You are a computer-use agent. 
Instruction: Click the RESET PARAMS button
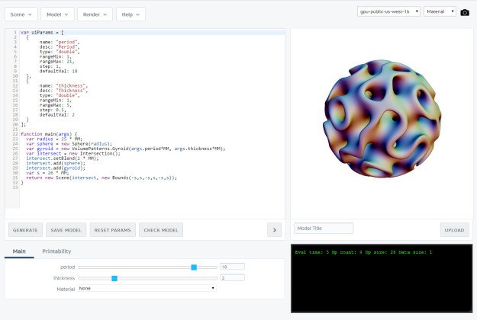(x=112, y=230)
